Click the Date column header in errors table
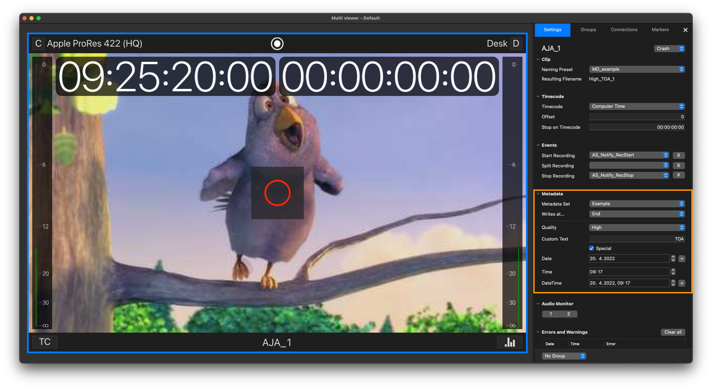This screenshot has height=389, width=712. (x=550, y=344)
